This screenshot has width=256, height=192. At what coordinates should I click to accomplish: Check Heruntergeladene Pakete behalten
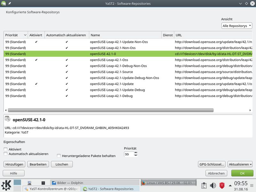click(59, 156)
